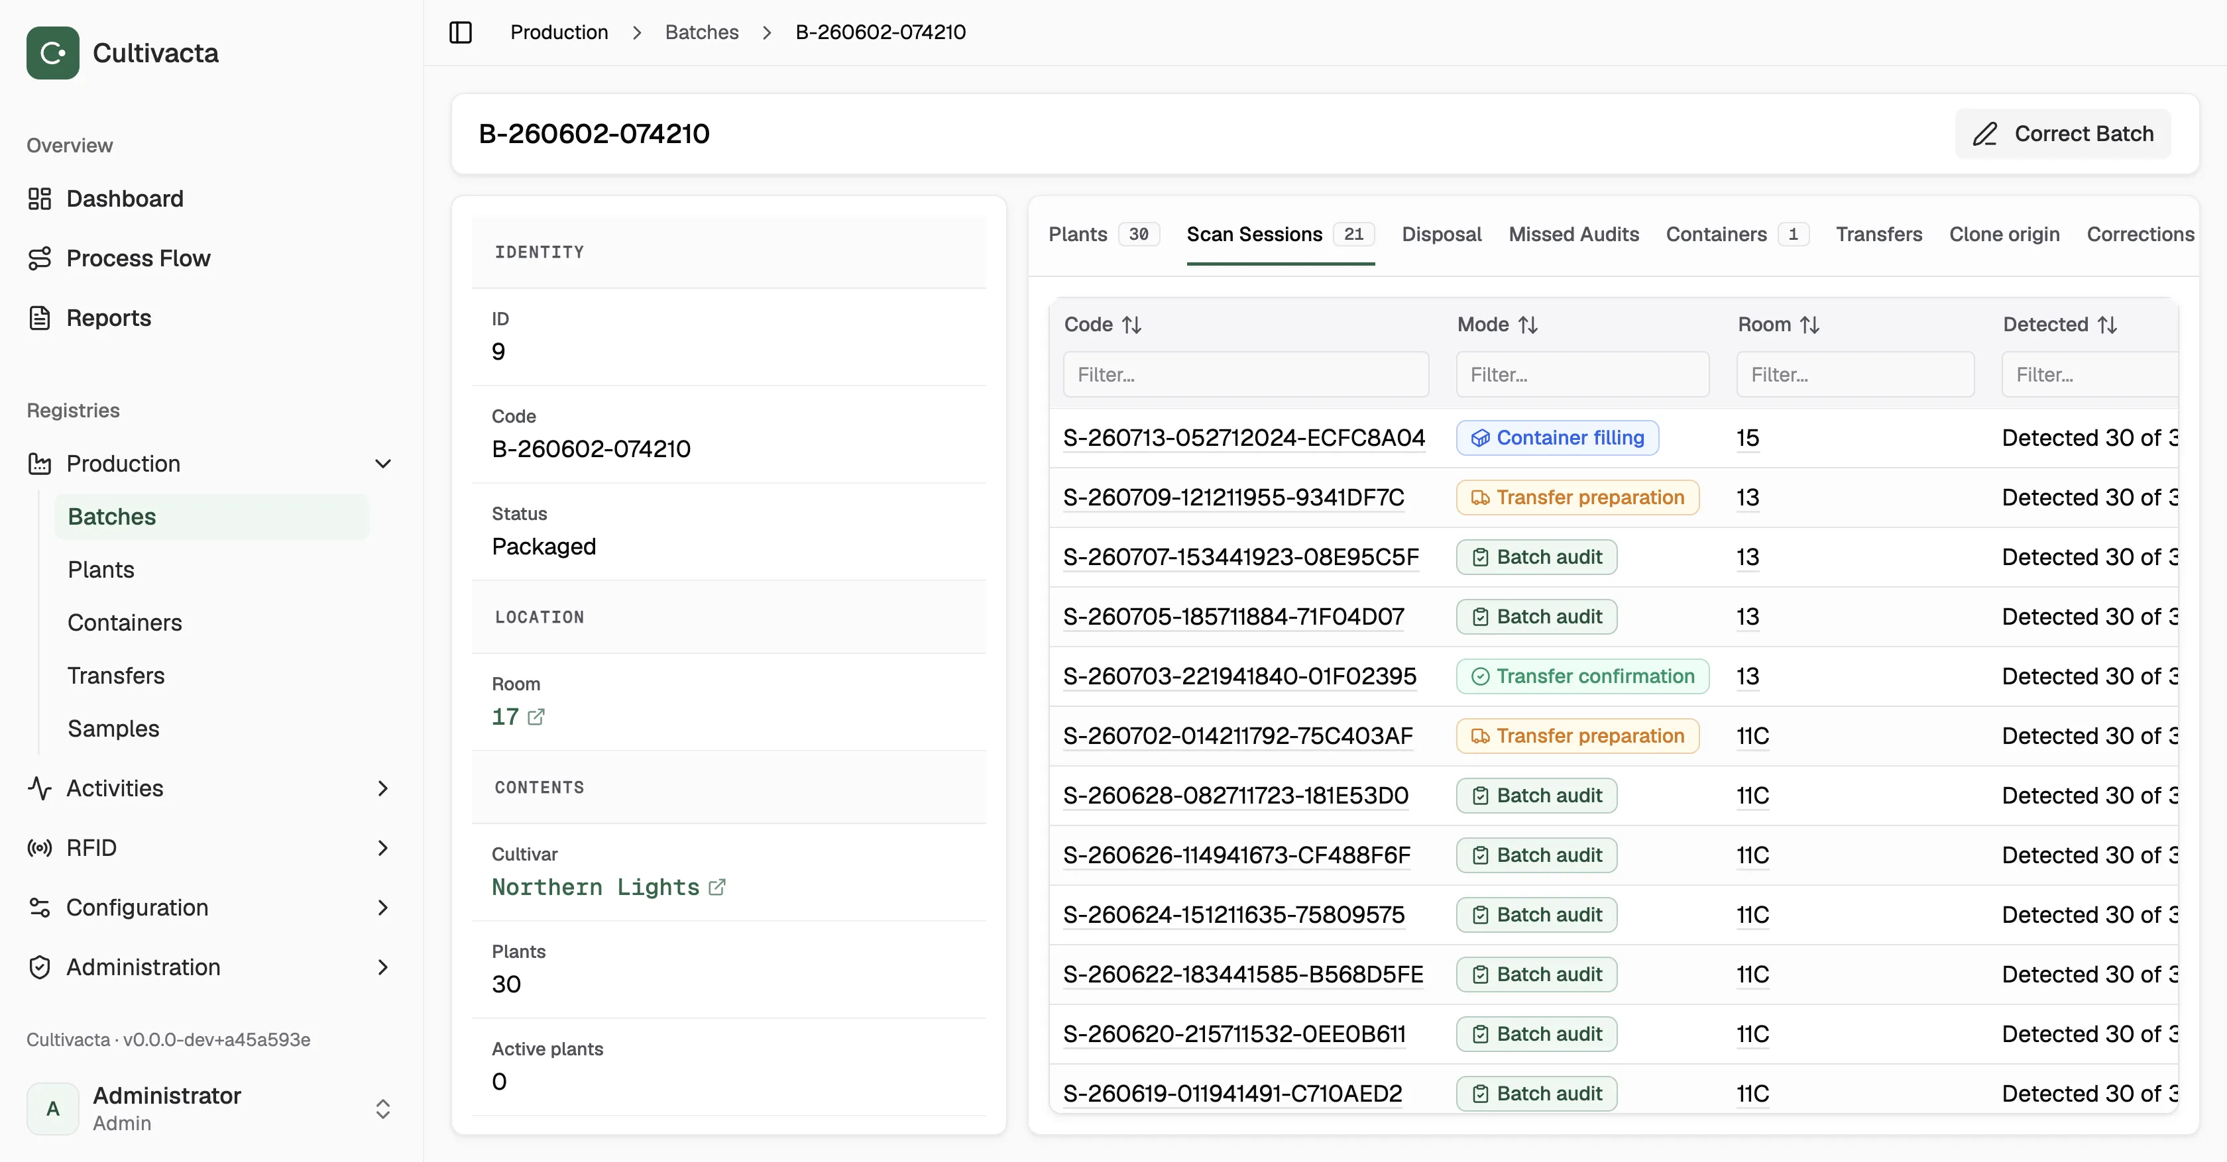Sort by Room column arrows
Screen dimensions: 2227x1162
[1810, 325]
